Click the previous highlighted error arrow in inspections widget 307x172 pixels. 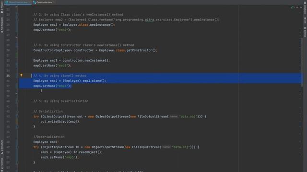point(297,7)
